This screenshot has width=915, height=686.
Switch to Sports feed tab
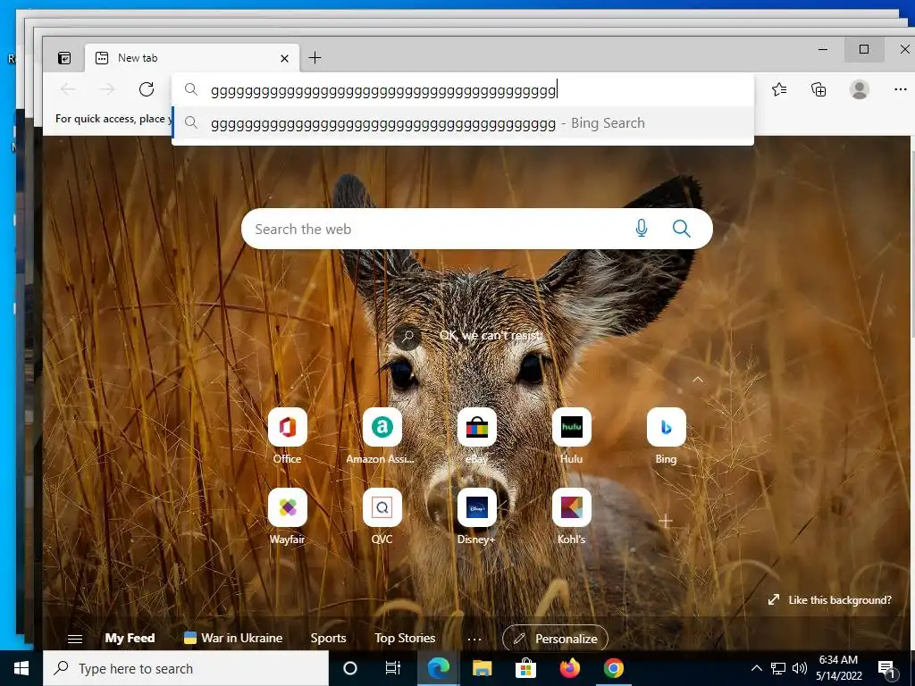(x=328, y=638)
